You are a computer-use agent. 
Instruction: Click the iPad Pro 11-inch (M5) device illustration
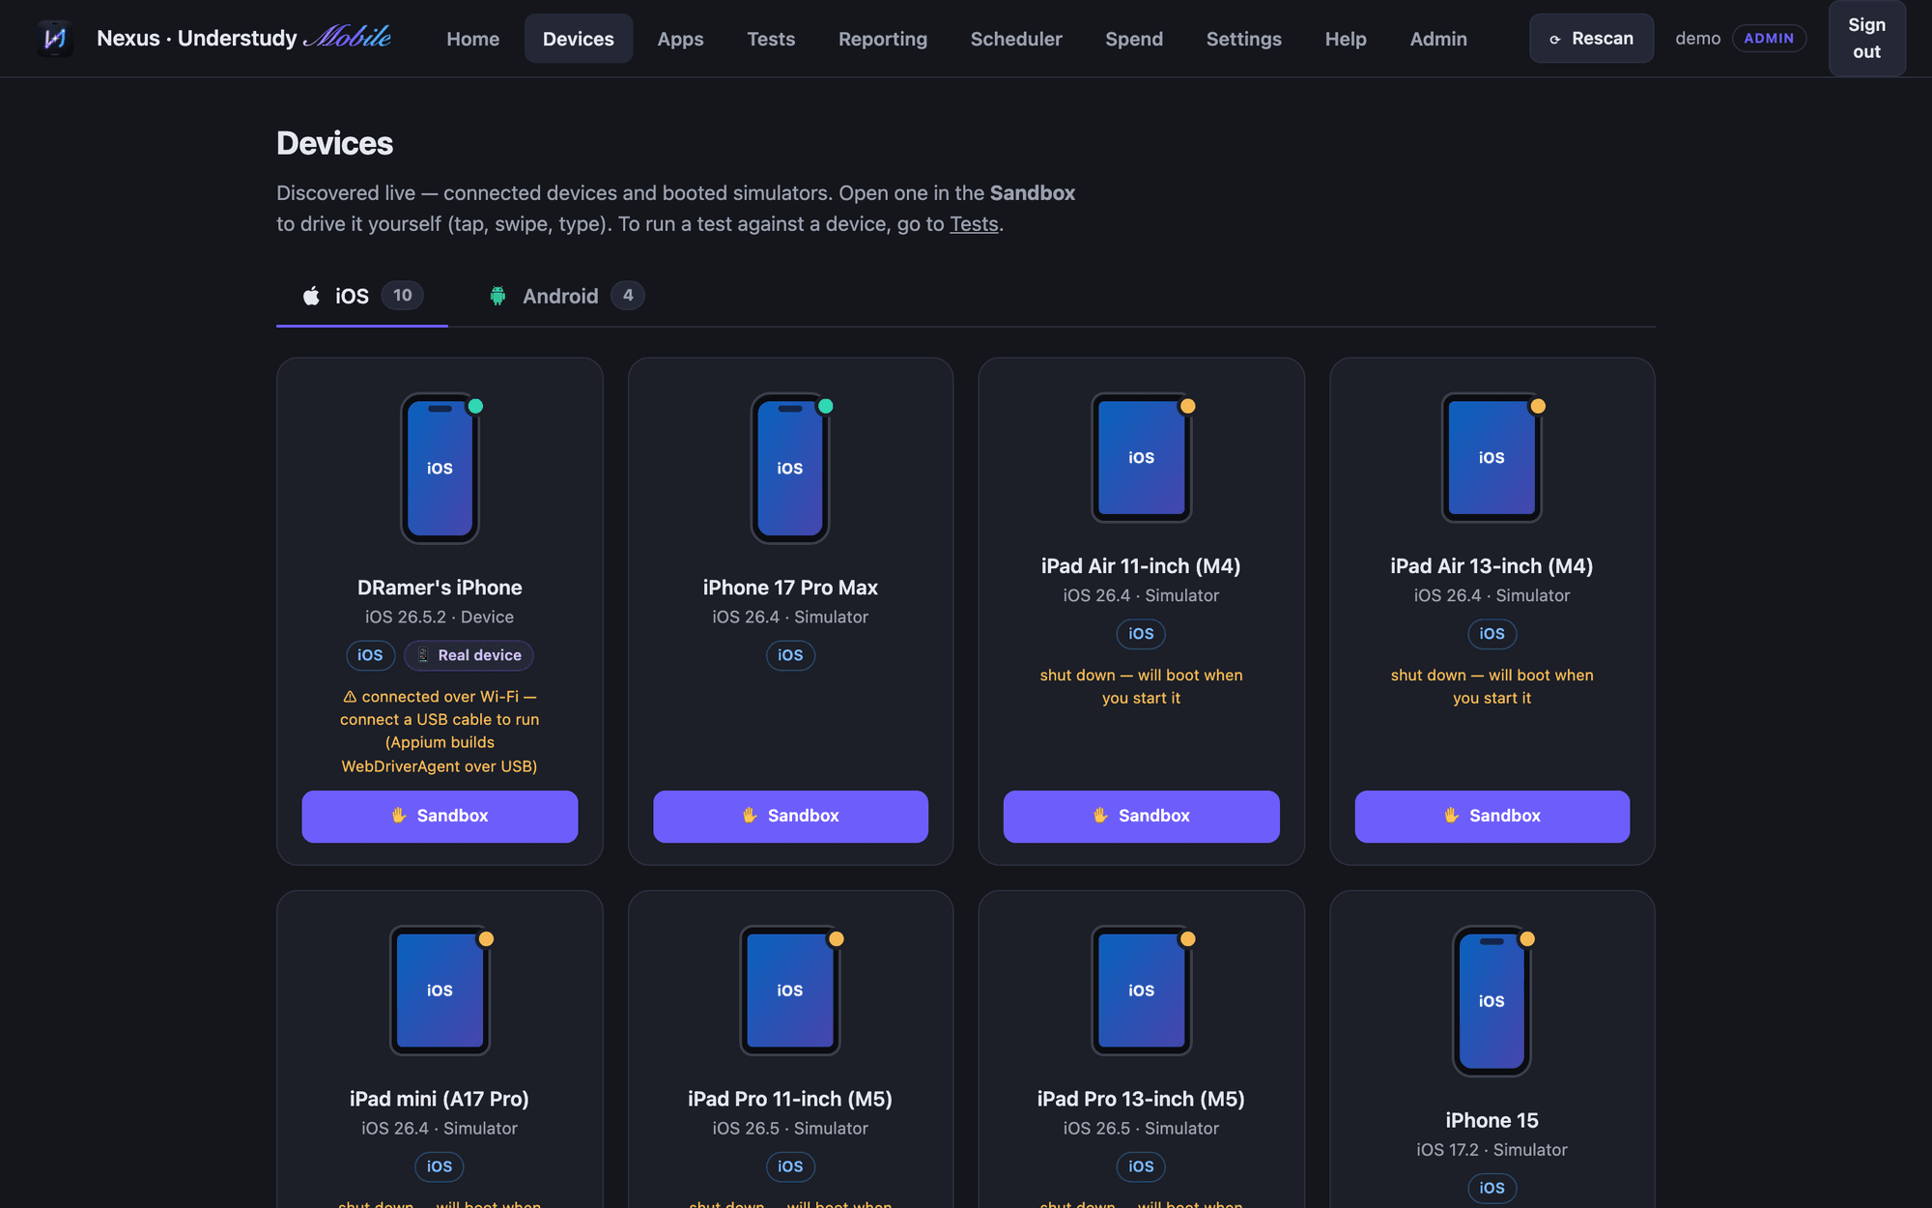point(790,990)
